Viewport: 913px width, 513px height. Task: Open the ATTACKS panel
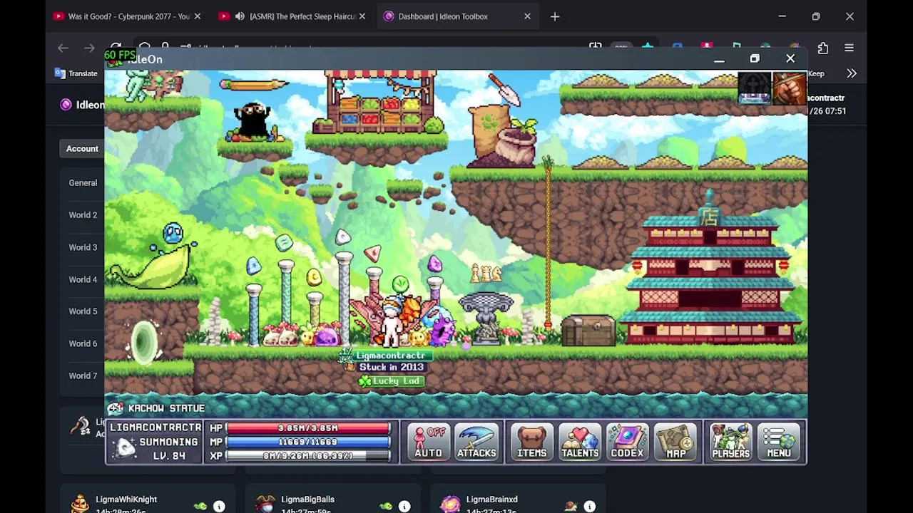[x=476, y=442]
